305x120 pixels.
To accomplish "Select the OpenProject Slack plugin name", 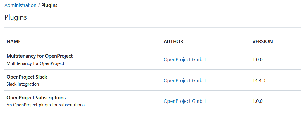I will point(27,77).
